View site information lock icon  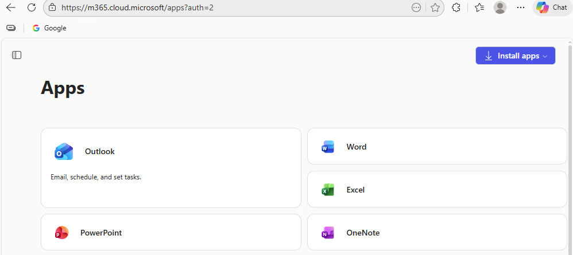click(52, 7)
